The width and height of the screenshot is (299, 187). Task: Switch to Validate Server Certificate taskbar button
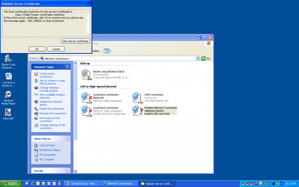157,184
